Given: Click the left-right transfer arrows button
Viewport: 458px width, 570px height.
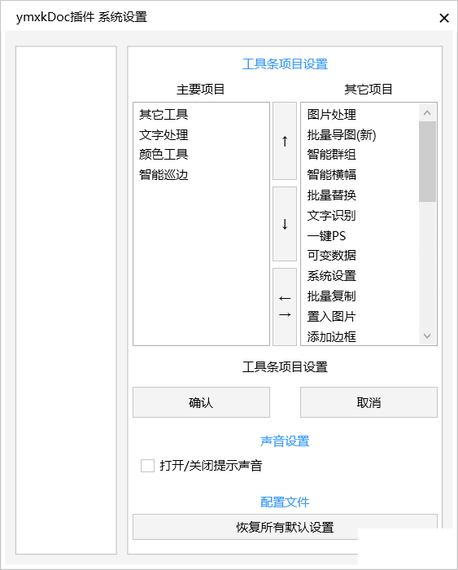Looking at the screenshot, I should point(285,307).
